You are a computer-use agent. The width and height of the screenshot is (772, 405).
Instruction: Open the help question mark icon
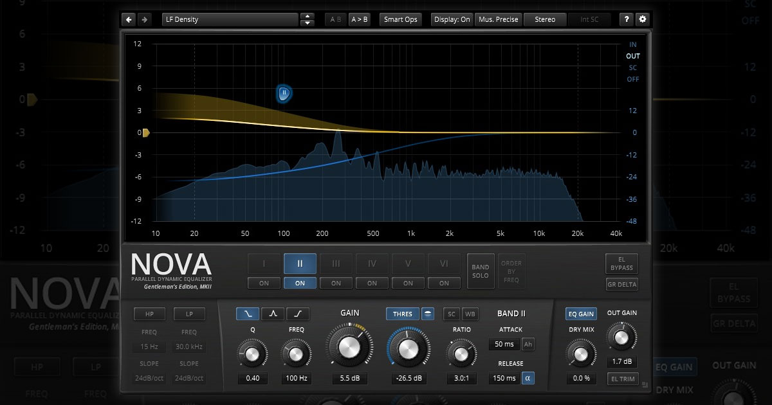click(x=626, y=19)
